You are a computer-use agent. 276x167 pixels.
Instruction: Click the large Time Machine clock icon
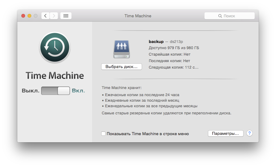[x=55, y=47]
